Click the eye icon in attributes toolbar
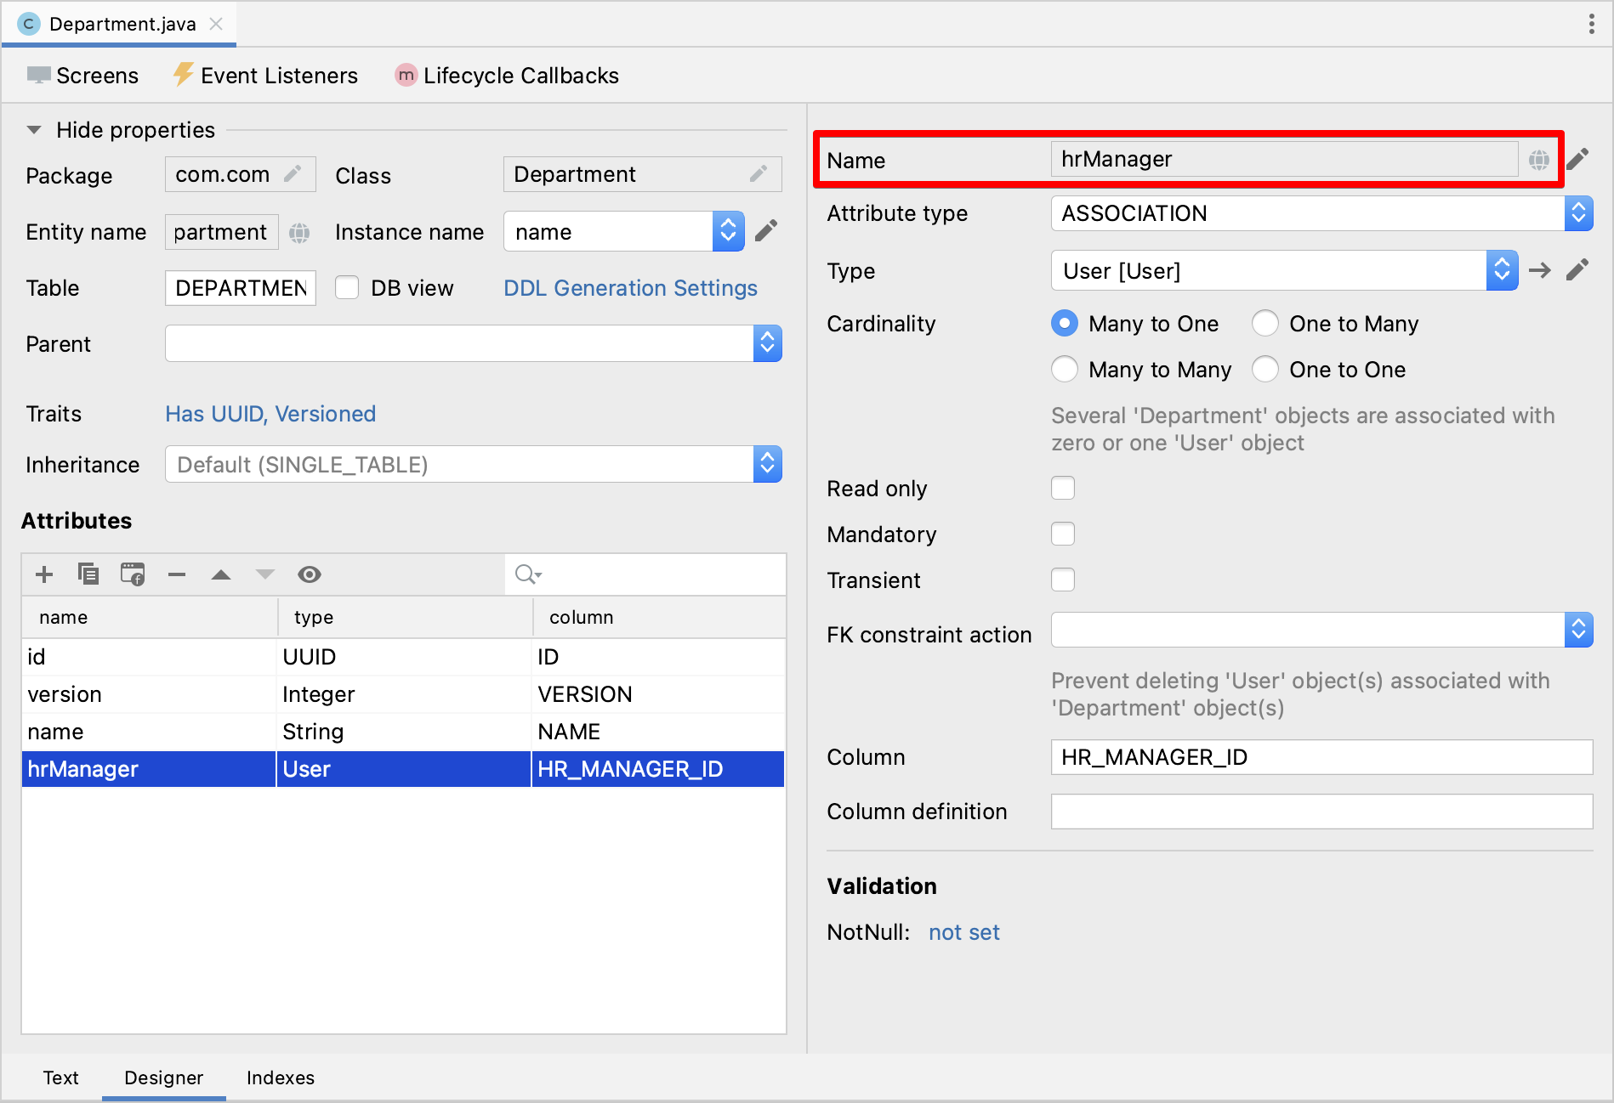The height and width of the screenshot is (1103, 1614). pyautogui.click(x=310, y=574)
